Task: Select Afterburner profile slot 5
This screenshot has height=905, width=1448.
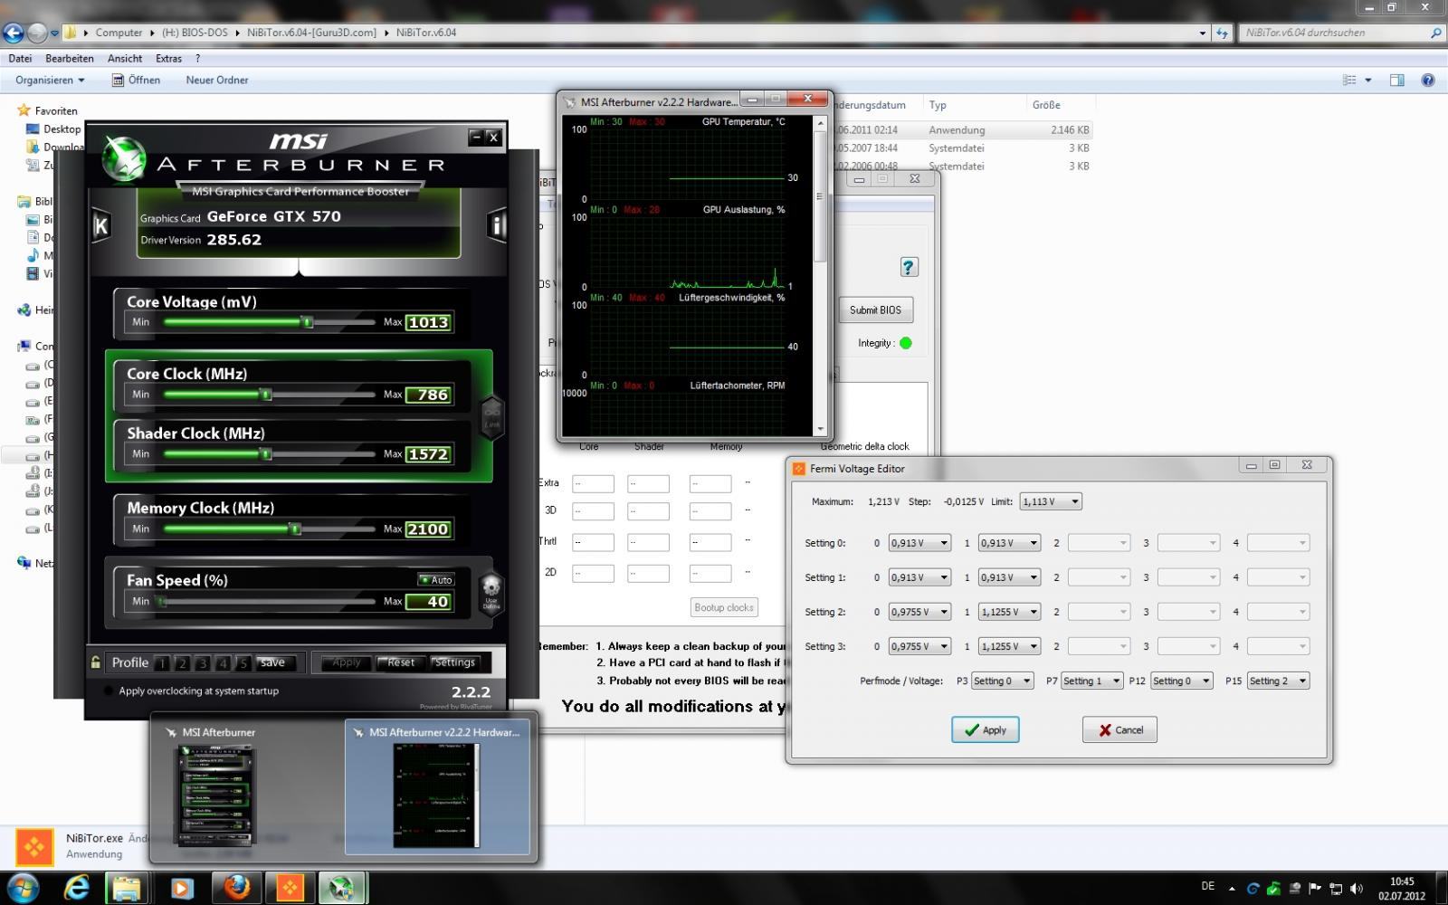Action: click(242, 663)
